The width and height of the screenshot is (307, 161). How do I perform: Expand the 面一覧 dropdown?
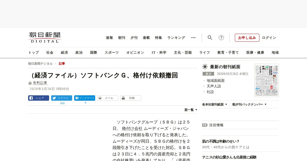click(191, 110)
